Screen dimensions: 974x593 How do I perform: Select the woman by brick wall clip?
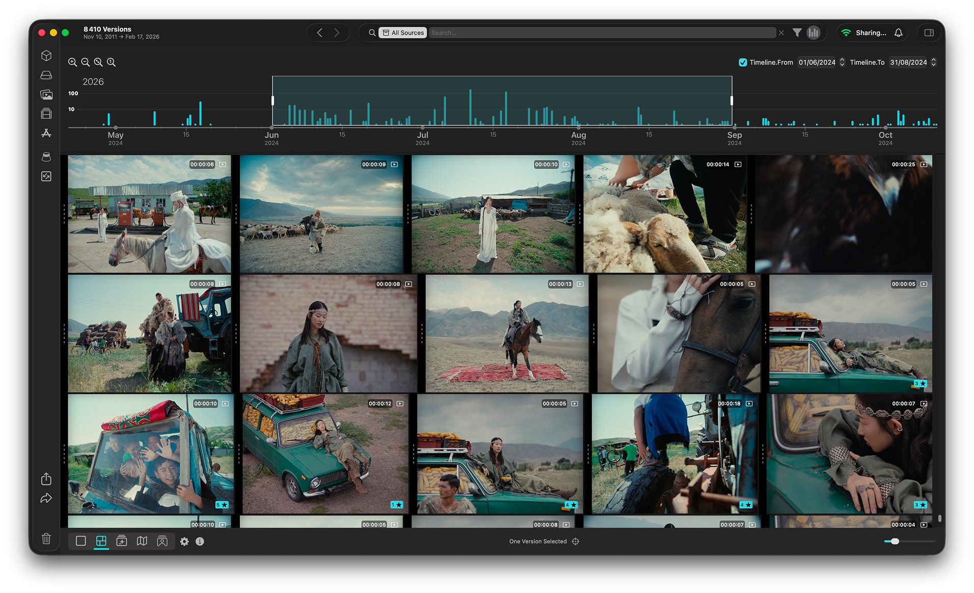point(328,334)
